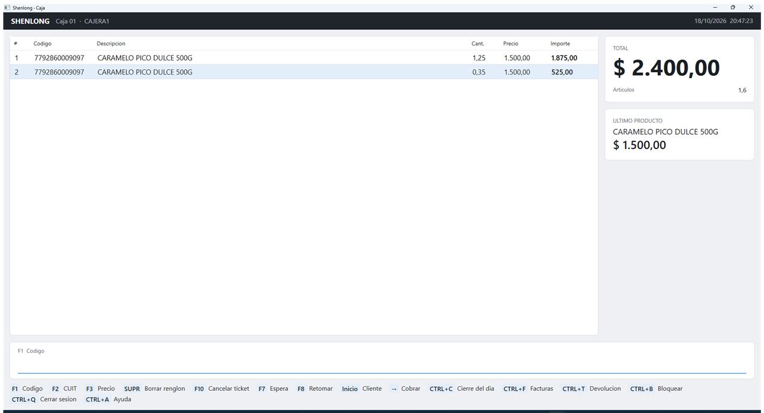The height and width of the screenshot is (413, 764).
Task: Click the F1 Codigo input field
Action: click(382, 365)
